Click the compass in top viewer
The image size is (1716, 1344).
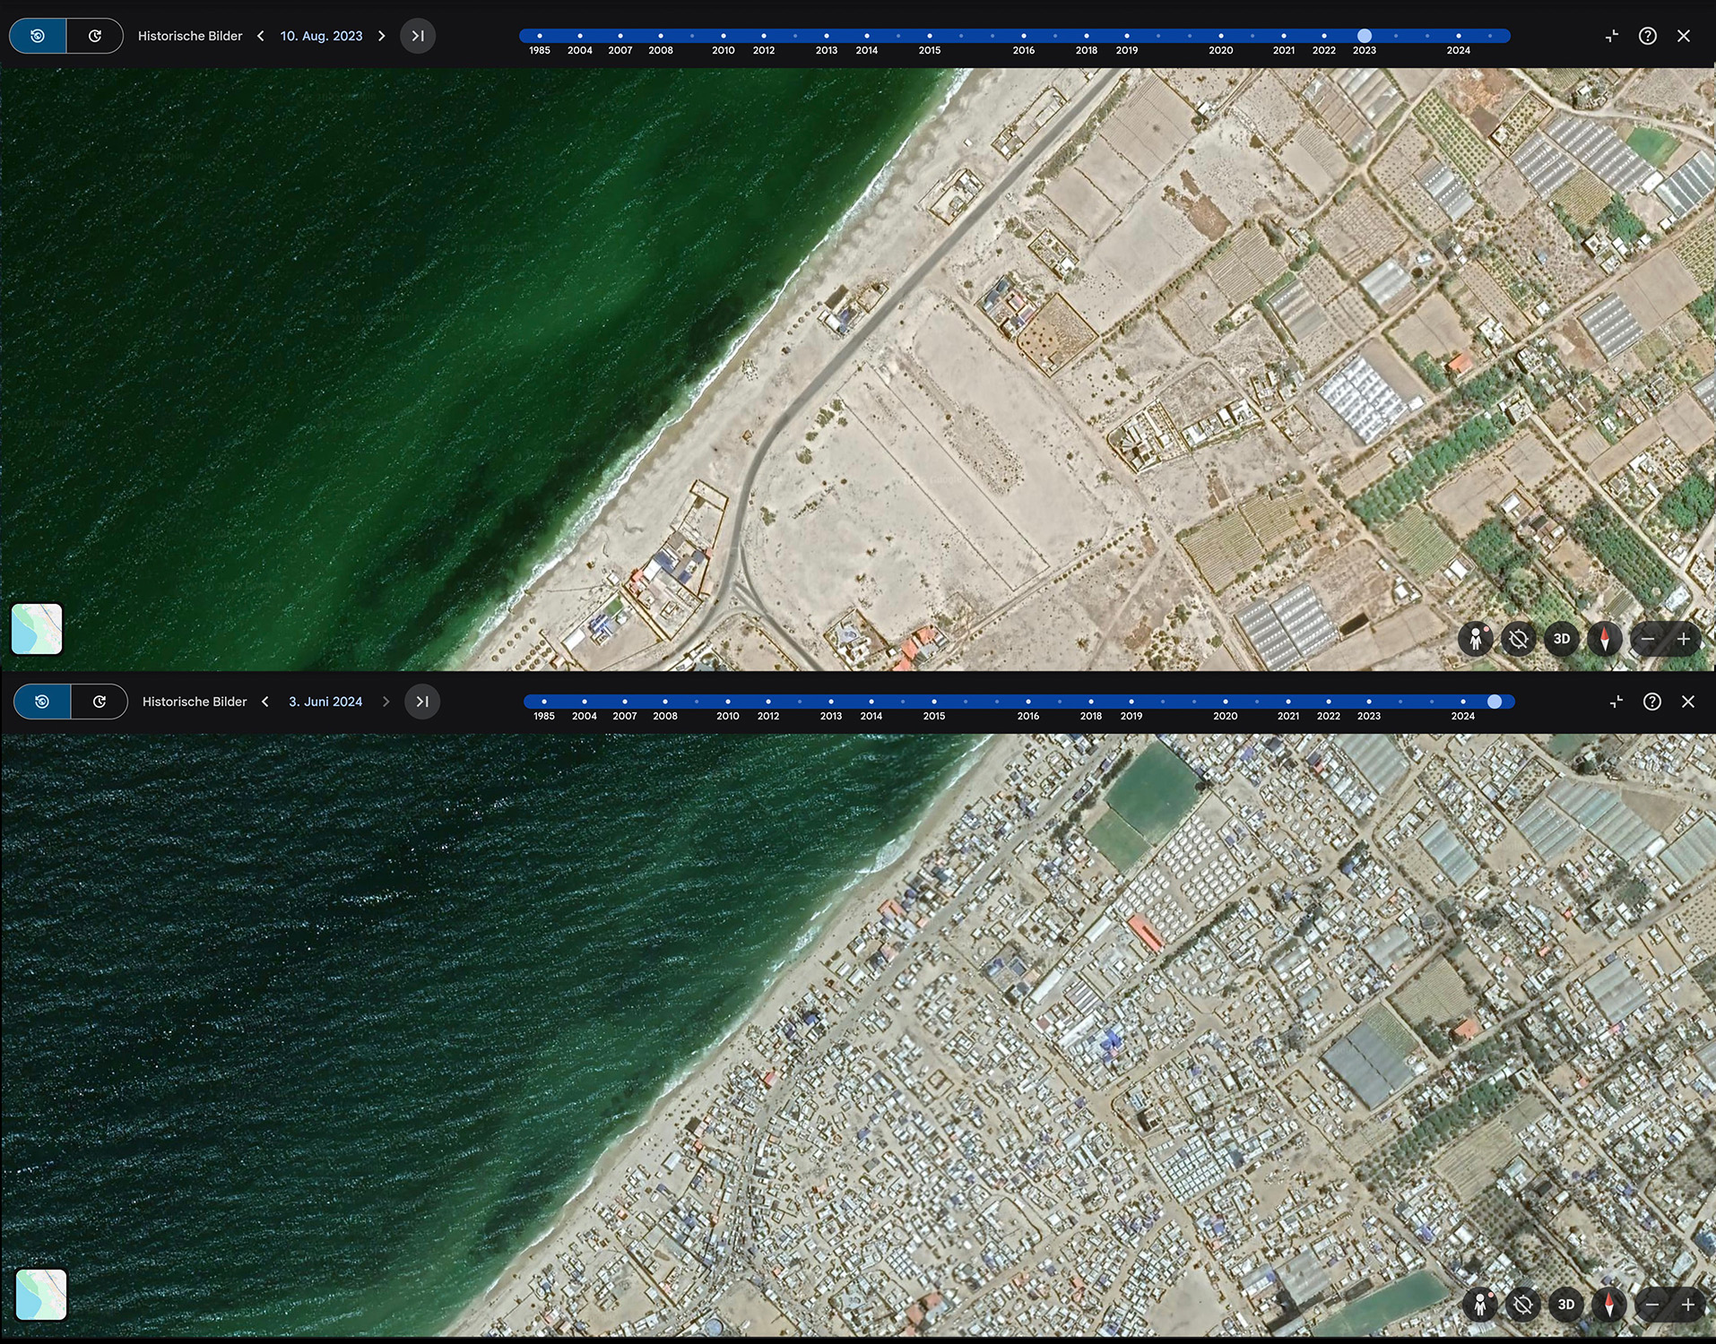pyautogui.click(x=1605, y=639)
